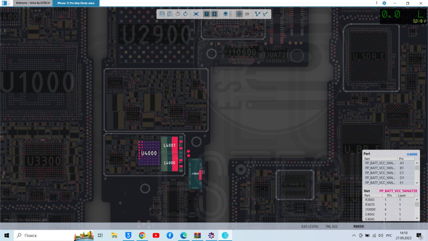The image size is (428, 241).
Task: Select C4045 row in Net table
Action: [x=389, y=219]
